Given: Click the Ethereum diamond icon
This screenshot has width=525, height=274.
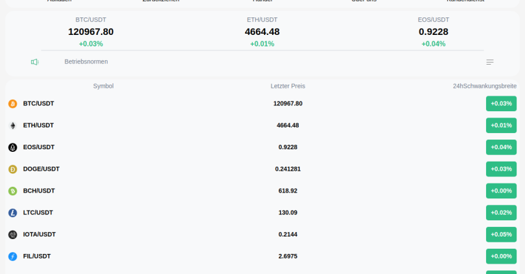Looking at the screenshot, I should pyautogui.click(x=12, y=125).
